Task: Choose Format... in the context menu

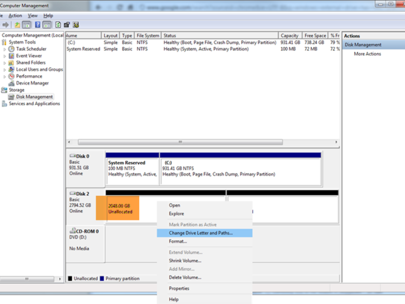Action: tap(205, 241)
